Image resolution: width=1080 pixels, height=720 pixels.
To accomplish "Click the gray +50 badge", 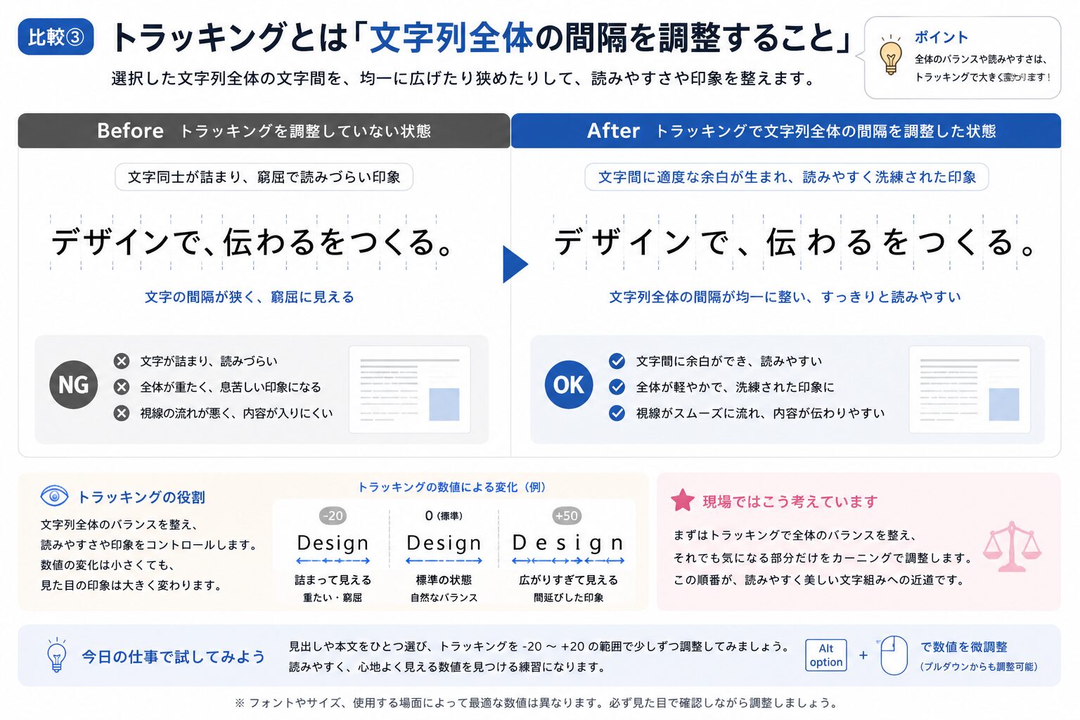I will [566, 515].
